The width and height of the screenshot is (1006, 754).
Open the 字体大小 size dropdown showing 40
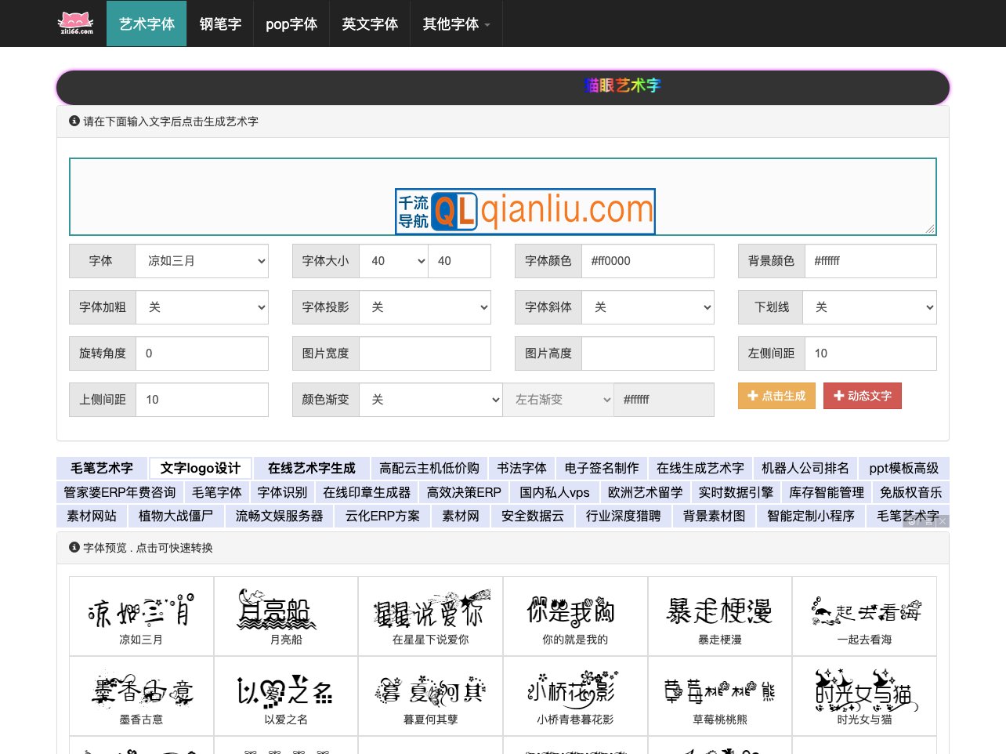(394, 260)
